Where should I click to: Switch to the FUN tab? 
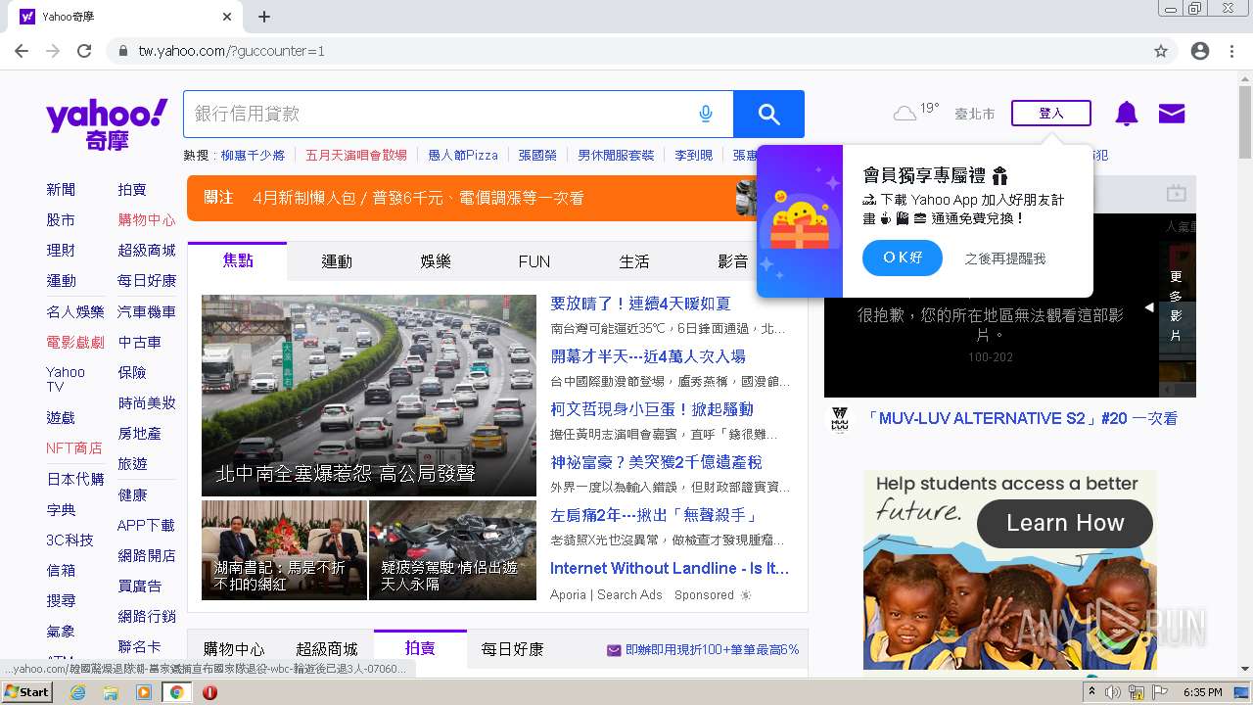[x=534, y=261]
